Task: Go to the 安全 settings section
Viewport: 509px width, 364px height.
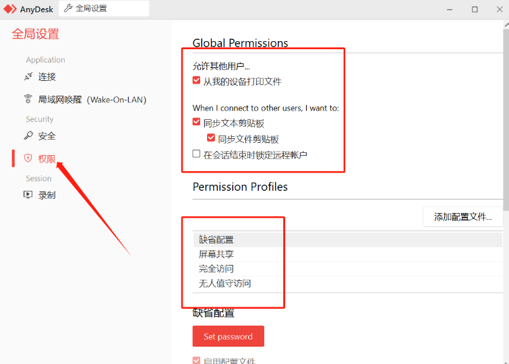Action: pyautogui.click(x=47, y=136)
